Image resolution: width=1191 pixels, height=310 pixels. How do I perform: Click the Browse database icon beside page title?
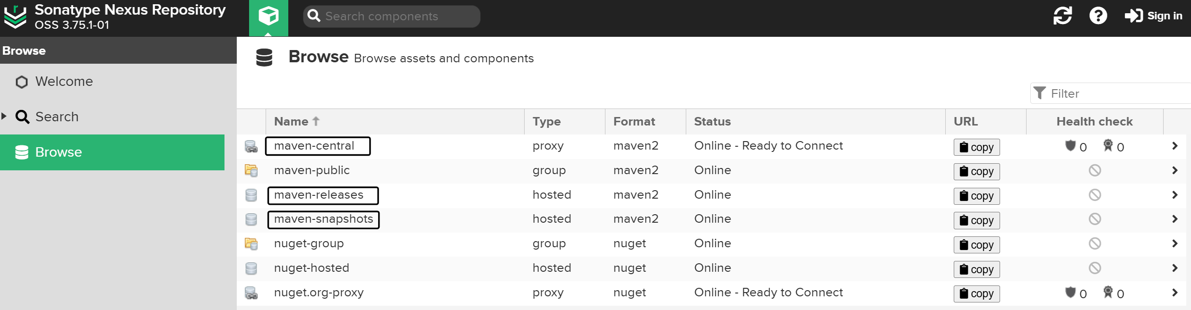point(264,58)
